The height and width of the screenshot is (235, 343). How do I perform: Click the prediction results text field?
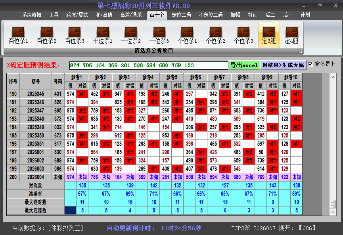(148, 65)
